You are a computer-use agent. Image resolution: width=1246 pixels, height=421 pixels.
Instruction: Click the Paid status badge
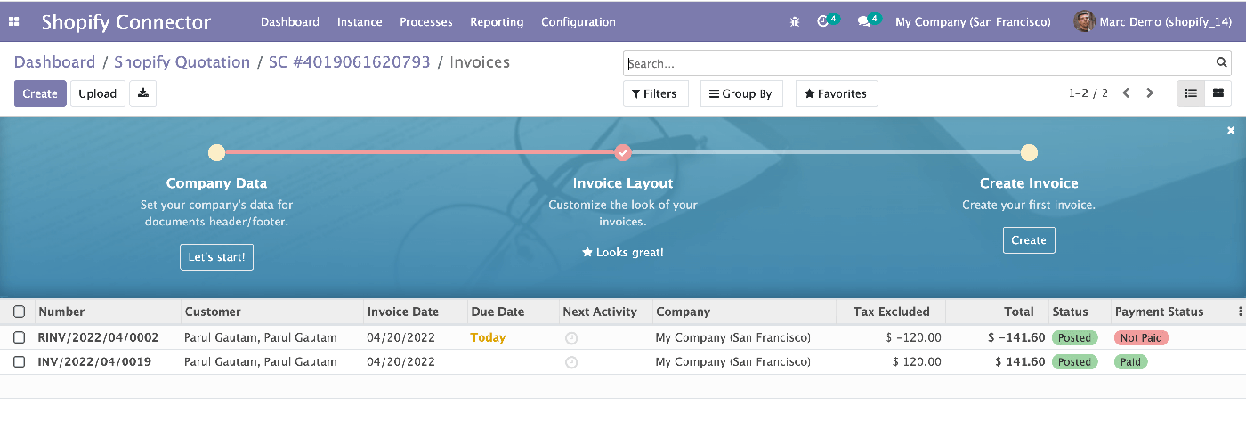[x=1131, y=361]
